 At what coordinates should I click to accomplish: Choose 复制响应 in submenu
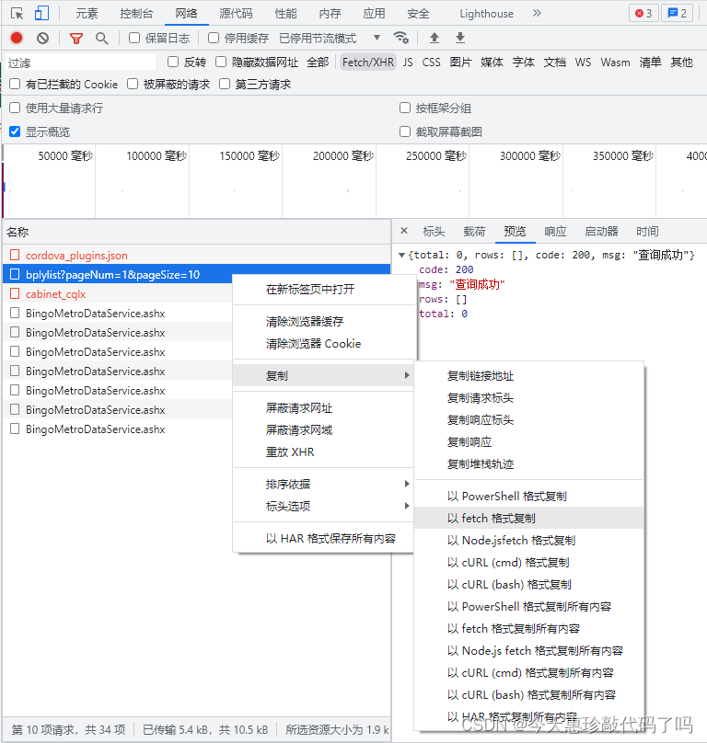pos(528,441)
